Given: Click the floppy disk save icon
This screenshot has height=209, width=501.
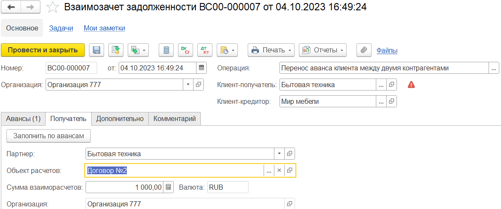Looking at the screenshot, I should [96, 50].
